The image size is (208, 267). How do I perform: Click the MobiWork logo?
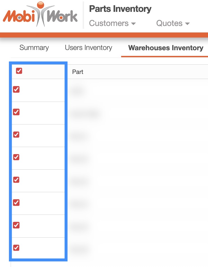pos(40,15)
